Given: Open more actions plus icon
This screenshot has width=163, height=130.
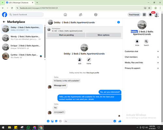Looking at the screenshot, I should 48,121.
